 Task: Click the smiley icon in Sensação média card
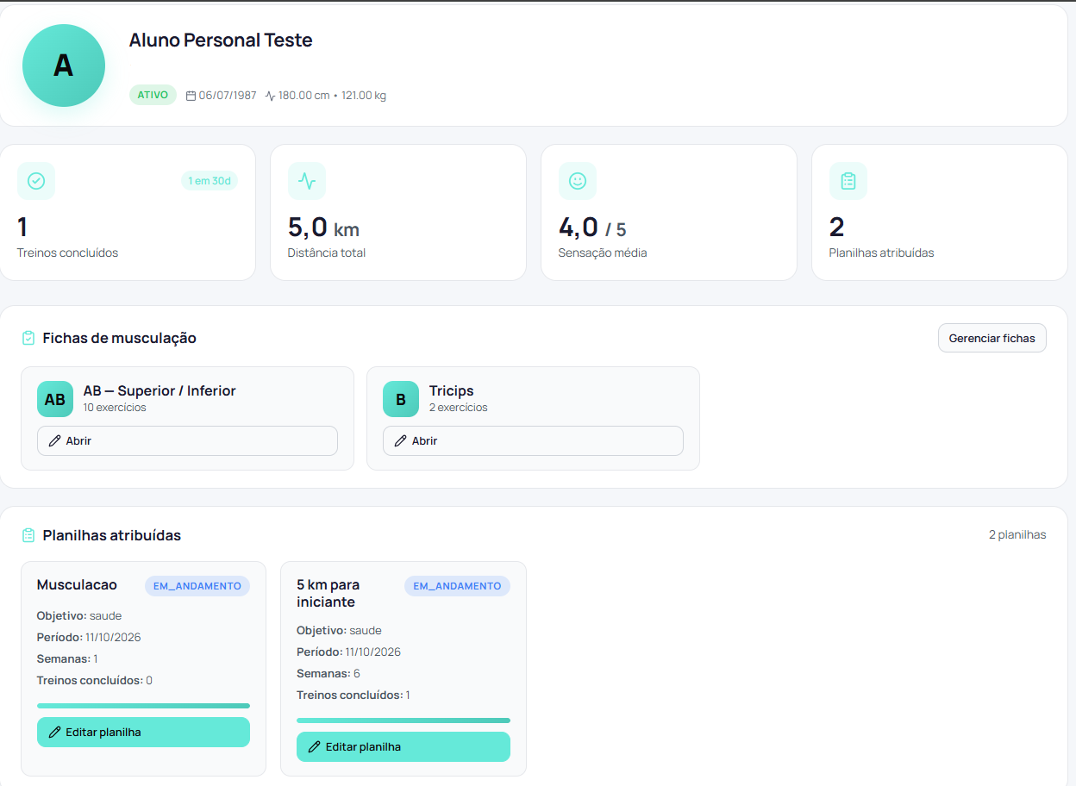(578, 181)
